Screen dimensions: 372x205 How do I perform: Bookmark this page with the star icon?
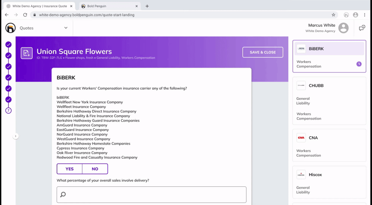(333, 15)
